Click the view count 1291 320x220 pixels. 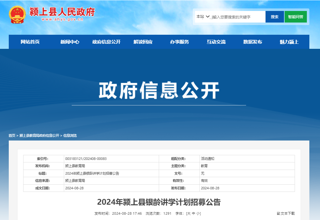click(x=167, y=213)
